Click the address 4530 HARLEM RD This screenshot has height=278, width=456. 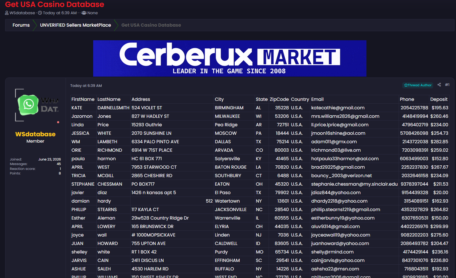150,269
